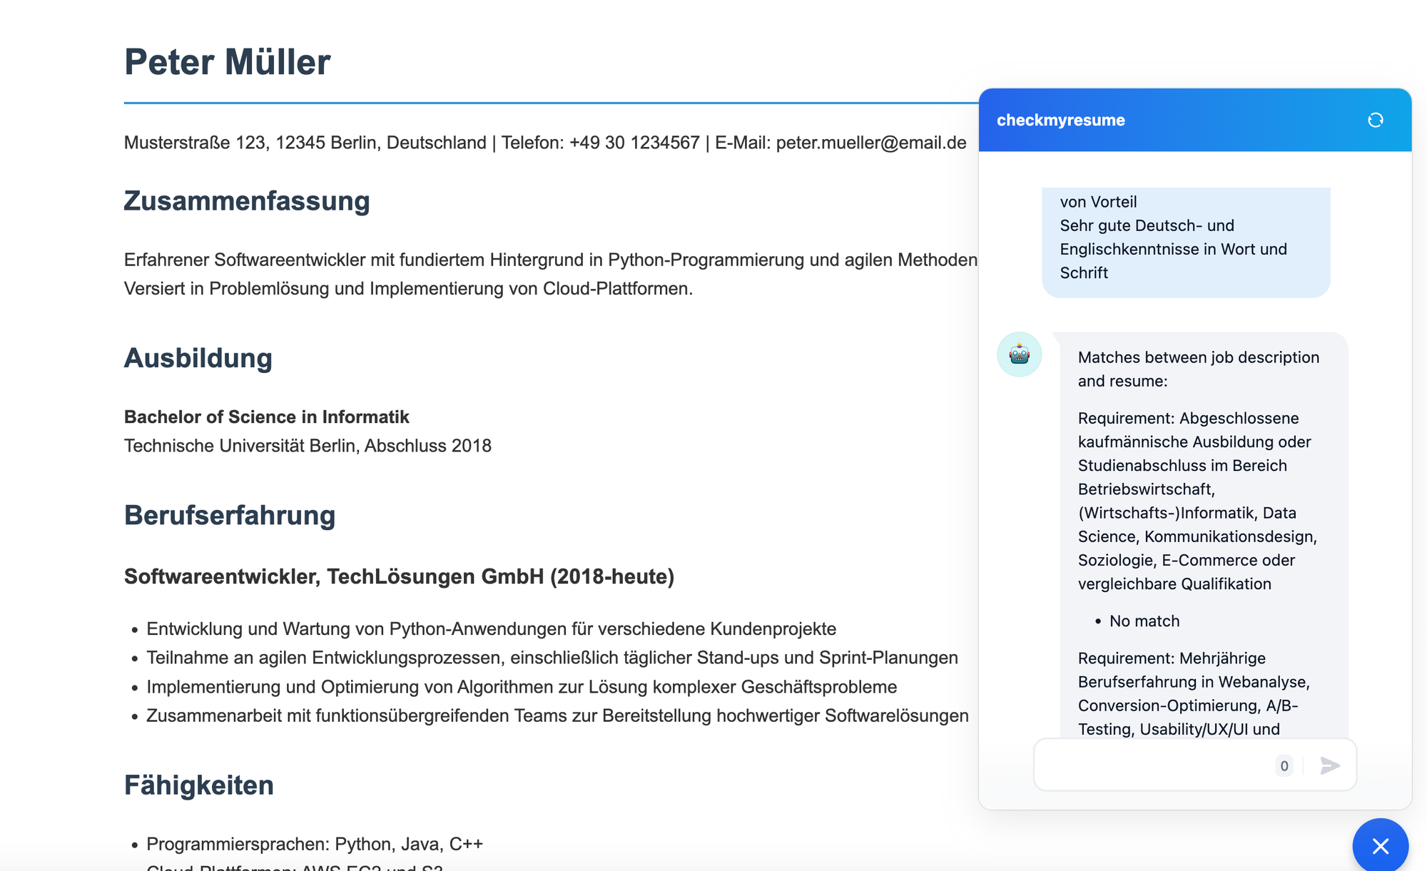Screen dimensions: 1427x871
Task: Click the Softwareentwickler, TechLösungen GmbH job title
Action: [399, 576]
